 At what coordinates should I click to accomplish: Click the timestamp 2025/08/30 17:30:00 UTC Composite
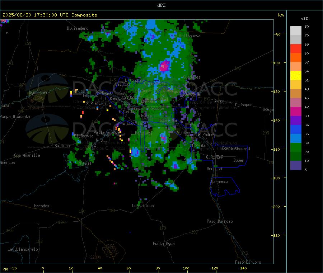(x=50, y=15)
